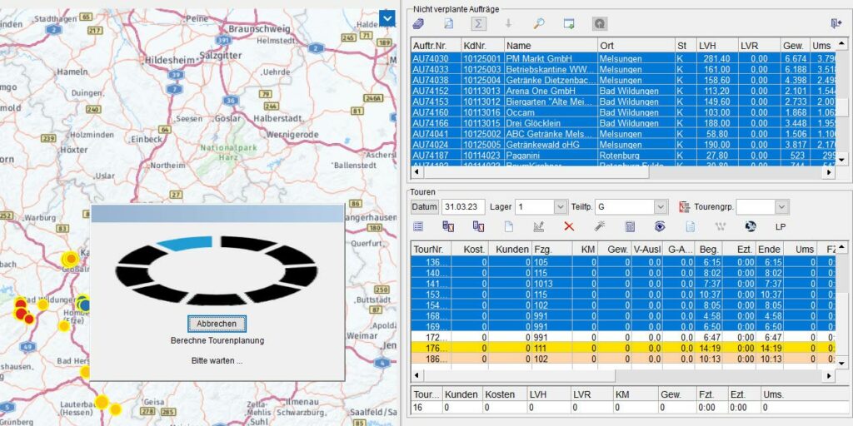853x426 pixels.
Task: Toggle the eye visibility icon in tours toolbar
Action: (x=660, y=226)
